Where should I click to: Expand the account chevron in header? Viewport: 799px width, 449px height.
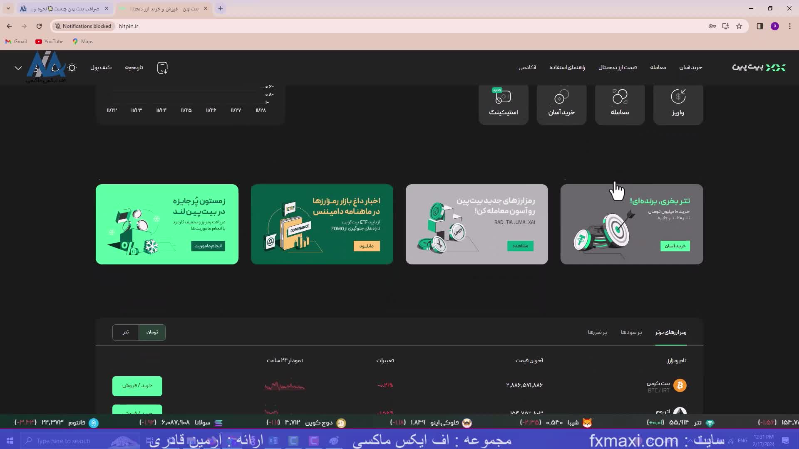click(18, 67)
